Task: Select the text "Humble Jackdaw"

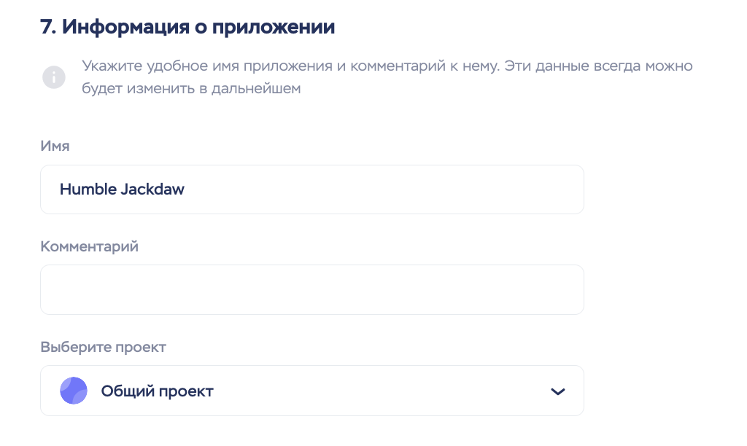Action: 122,189
